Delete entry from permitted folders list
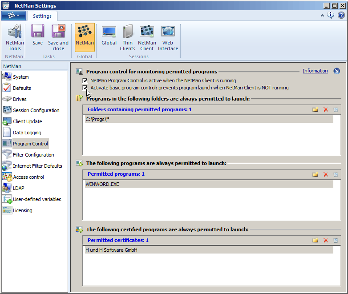The width and height of the screenshot is (348, 294). coord(326,109)
